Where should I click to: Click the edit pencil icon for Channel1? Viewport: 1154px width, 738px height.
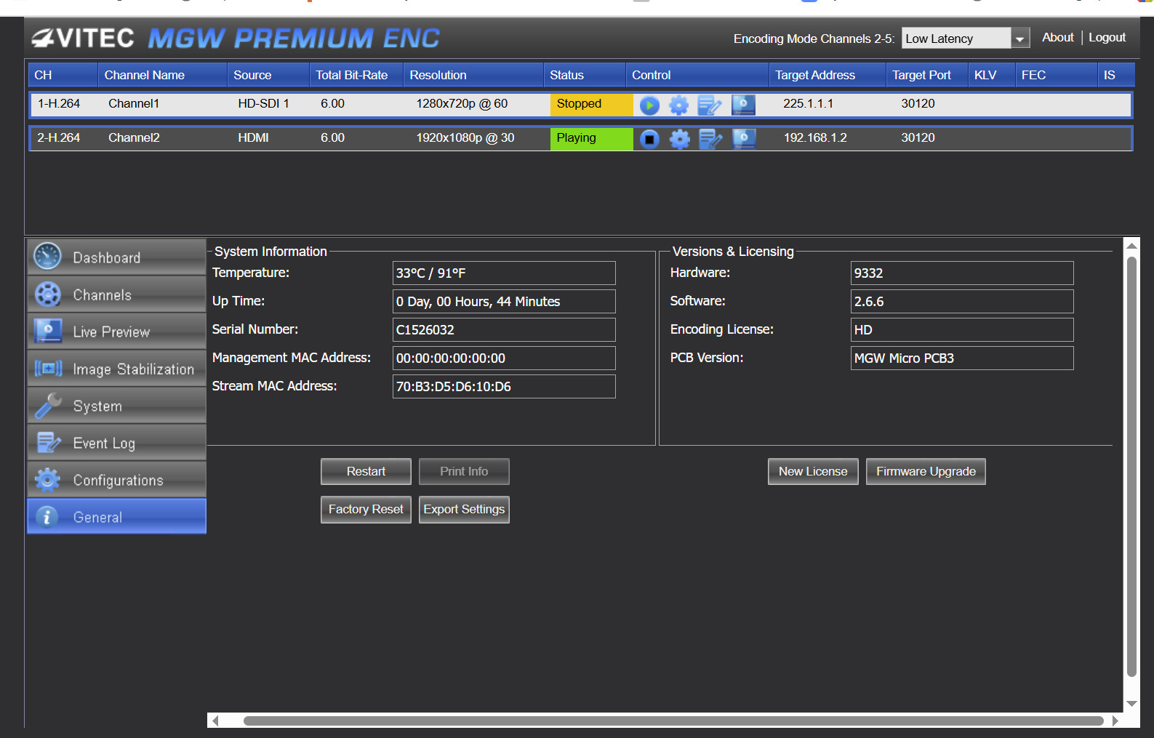pos(710,105)
